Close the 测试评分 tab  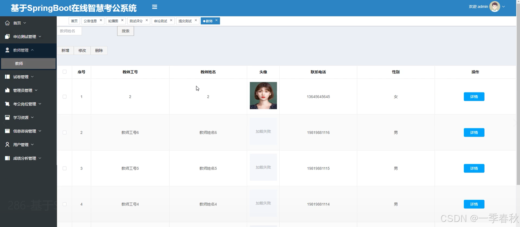147,20
